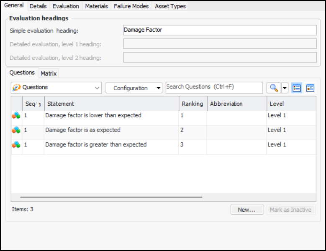The height and width of the screenshot is (251, 326).
Task: Click the Questions icon in the selector
Action: (x=16, y=88)
